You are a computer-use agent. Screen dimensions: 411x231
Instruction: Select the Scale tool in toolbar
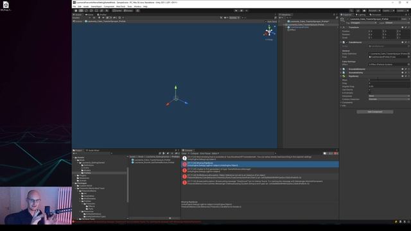click(x=91, y=11)
